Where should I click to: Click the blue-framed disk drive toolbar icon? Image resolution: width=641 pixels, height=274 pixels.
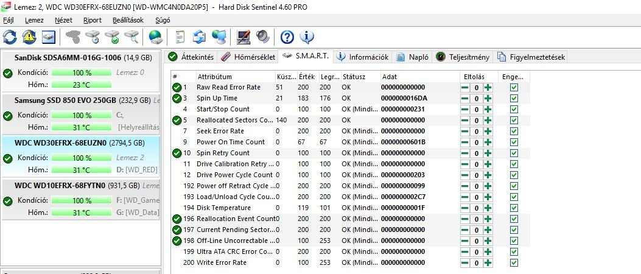[49, 37]
